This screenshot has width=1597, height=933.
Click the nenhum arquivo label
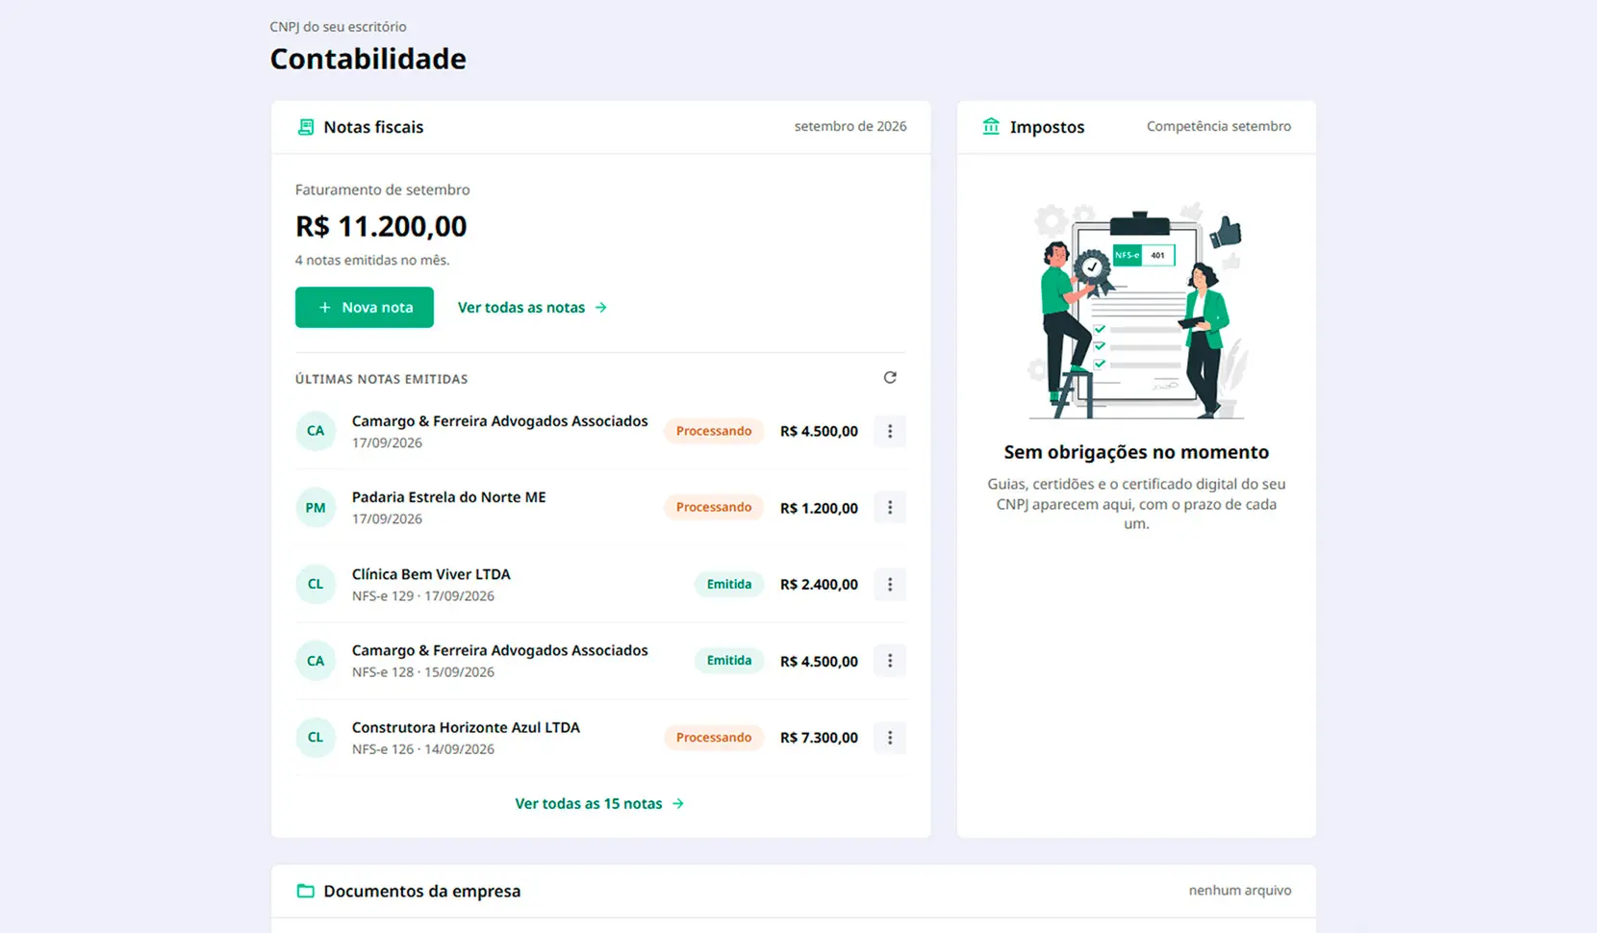[x=1240, y=891]
